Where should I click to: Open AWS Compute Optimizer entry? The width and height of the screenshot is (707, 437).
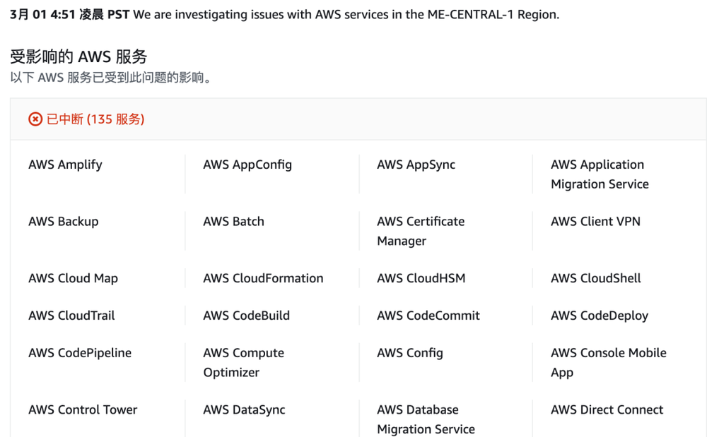(x=243, y=362)
